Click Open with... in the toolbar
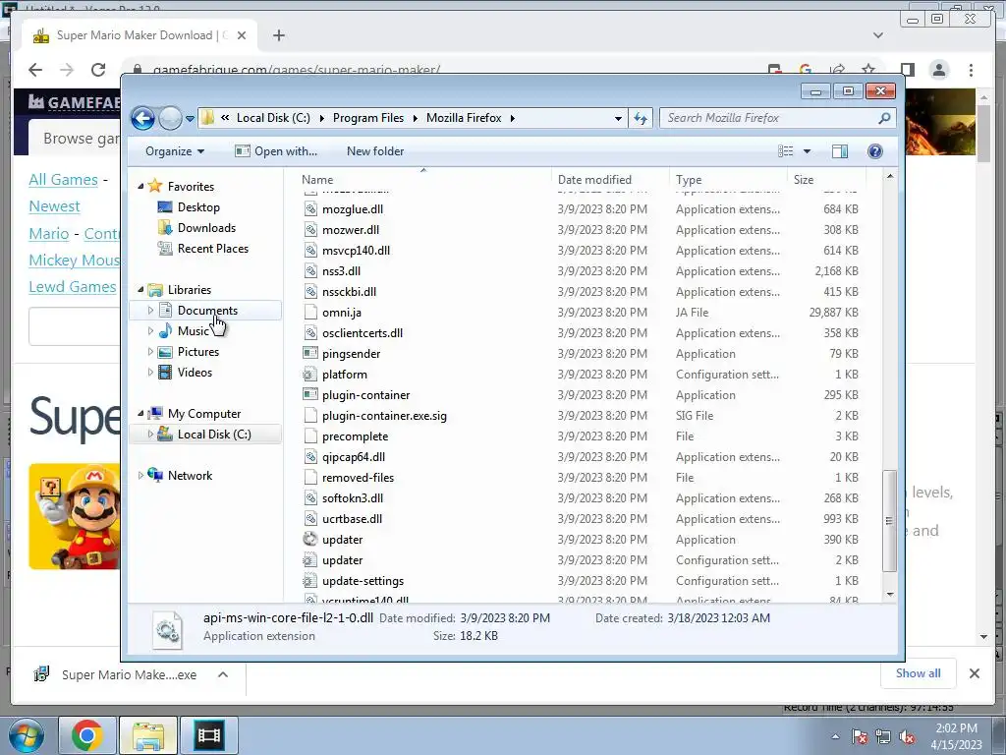 point(276,151)
